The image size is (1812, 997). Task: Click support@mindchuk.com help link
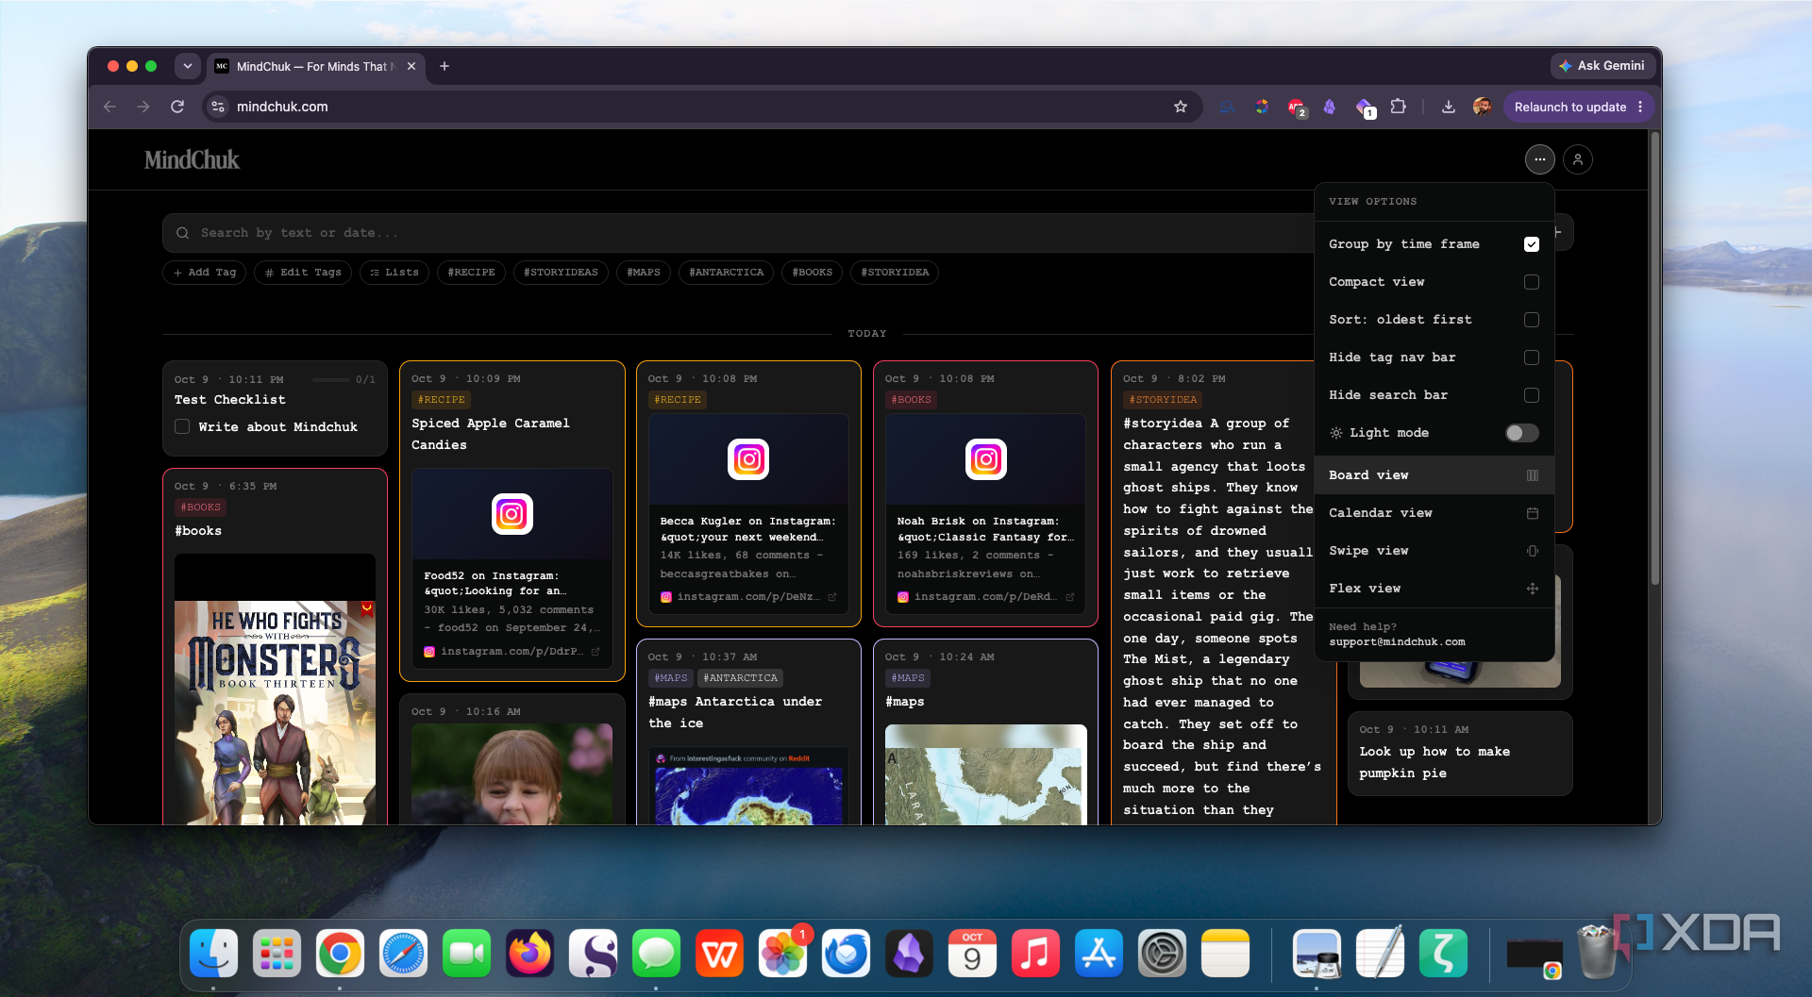coord(1397,642)
